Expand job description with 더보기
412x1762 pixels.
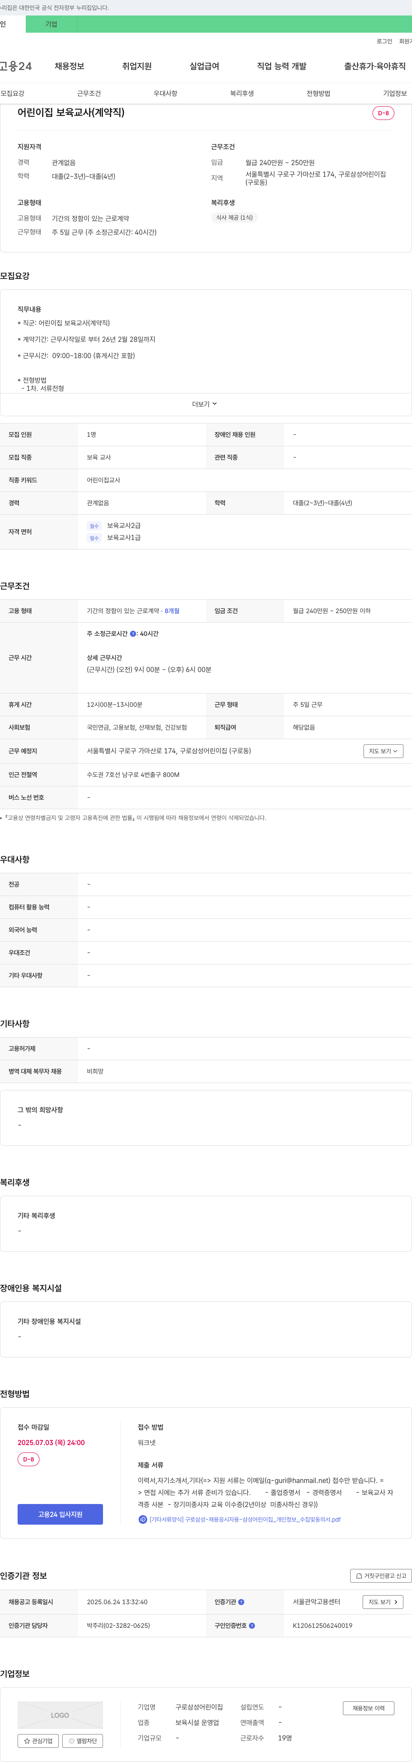point(205,404)
